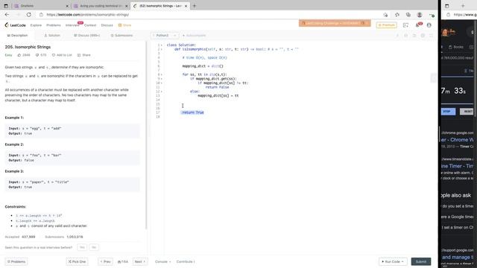Close the Isomorphic Strings tab
This screenshot has height=268, width=477.
tap(186, 6)
